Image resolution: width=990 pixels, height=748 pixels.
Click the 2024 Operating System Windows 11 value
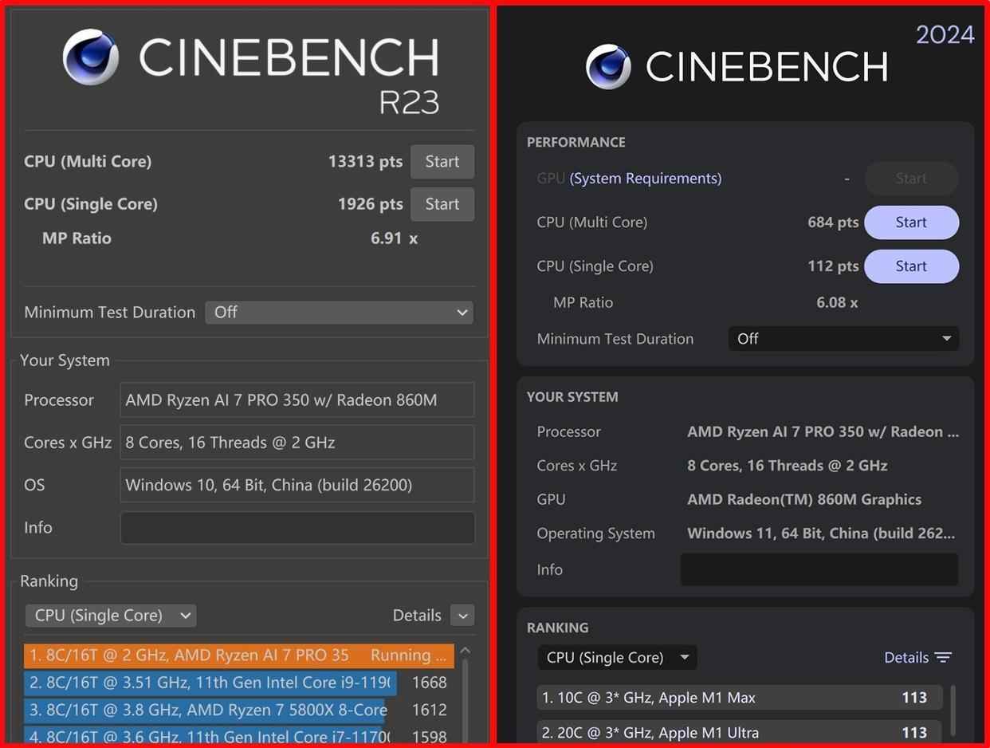point(821,534)
